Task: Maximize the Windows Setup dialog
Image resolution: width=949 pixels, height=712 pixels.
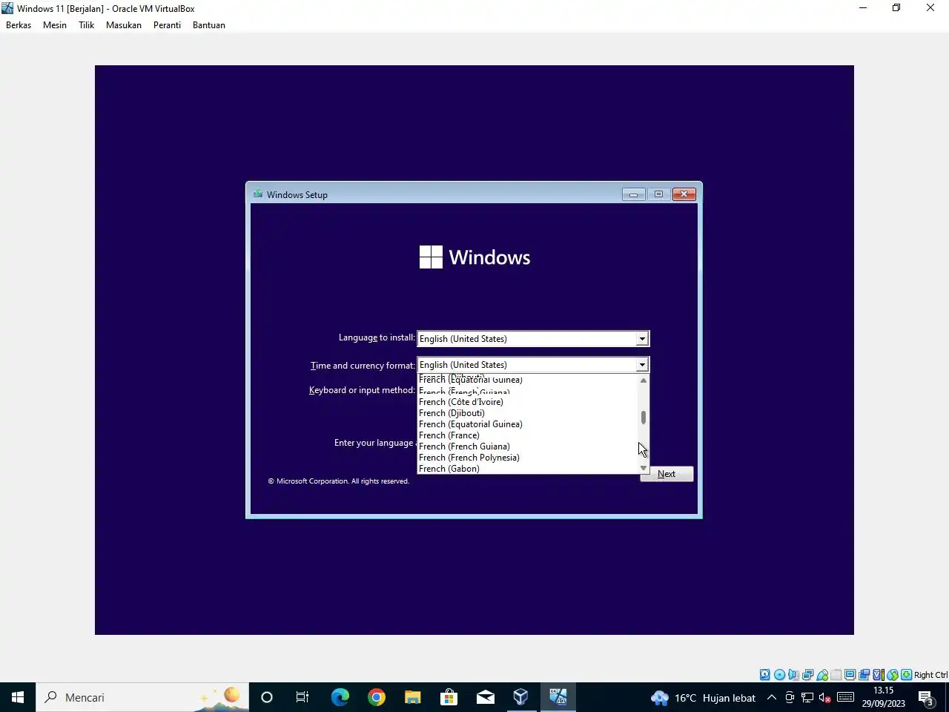Action: click(x=658, y=194)
